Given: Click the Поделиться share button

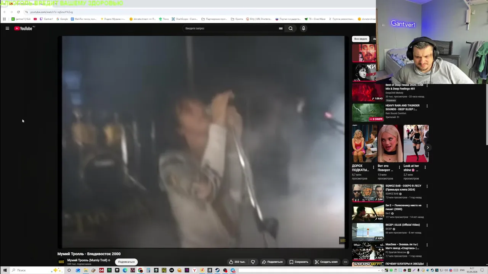Looking at the screenshot, I should pyautogui.click(x=272, y=262).
